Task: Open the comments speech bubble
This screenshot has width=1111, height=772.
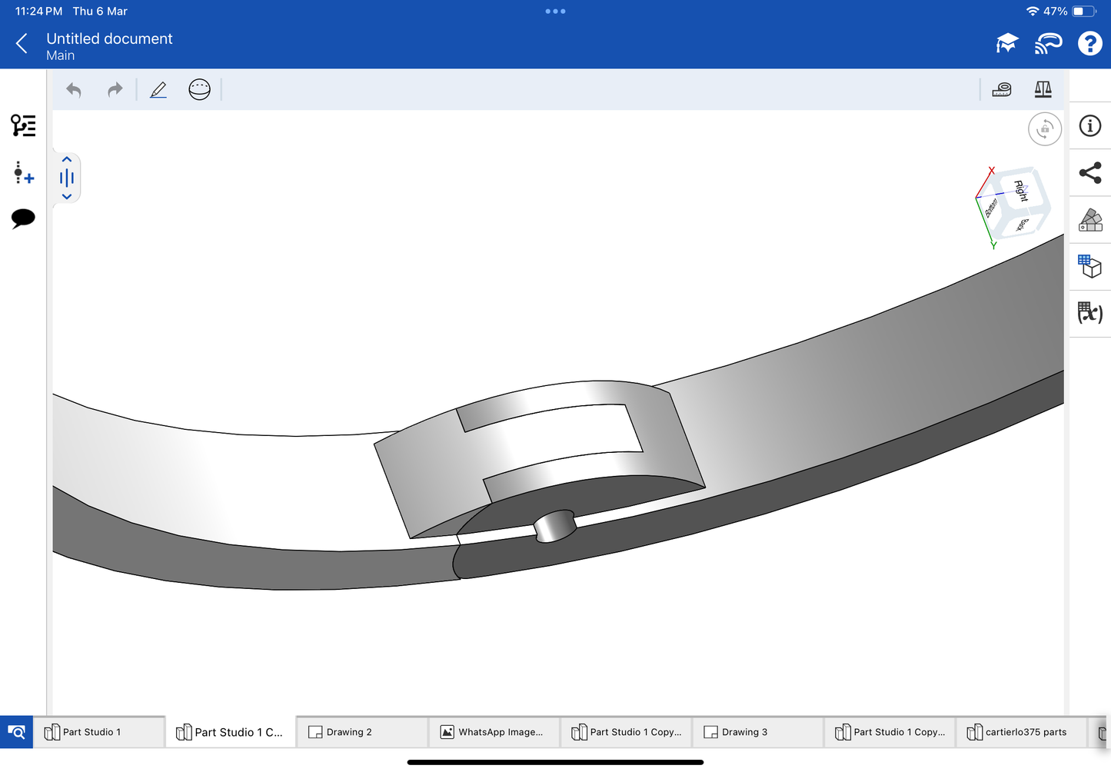Action: (23, 218)
